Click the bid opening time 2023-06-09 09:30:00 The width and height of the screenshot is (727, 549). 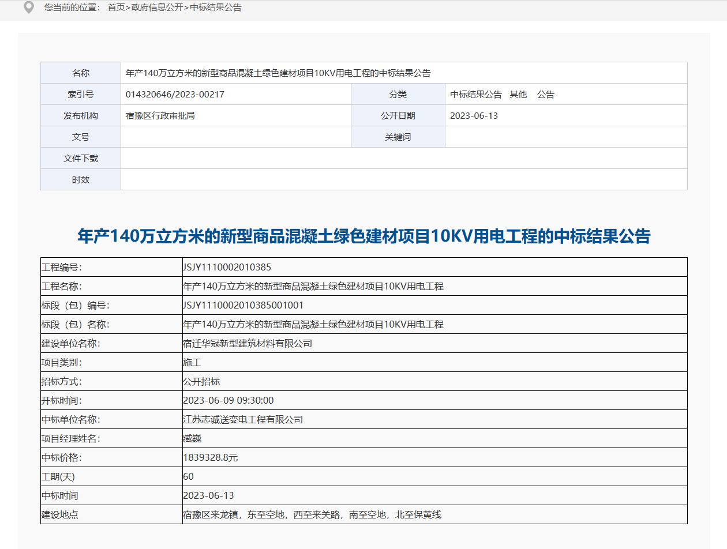228,401
